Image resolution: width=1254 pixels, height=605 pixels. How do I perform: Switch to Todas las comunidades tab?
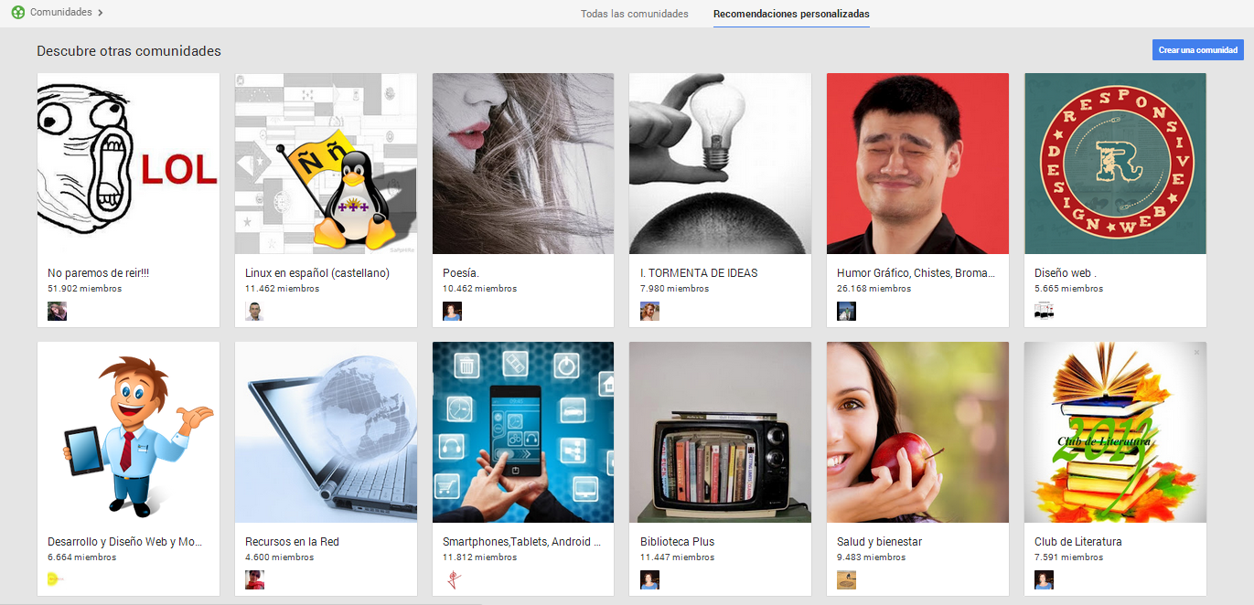(x=634, y=14)
